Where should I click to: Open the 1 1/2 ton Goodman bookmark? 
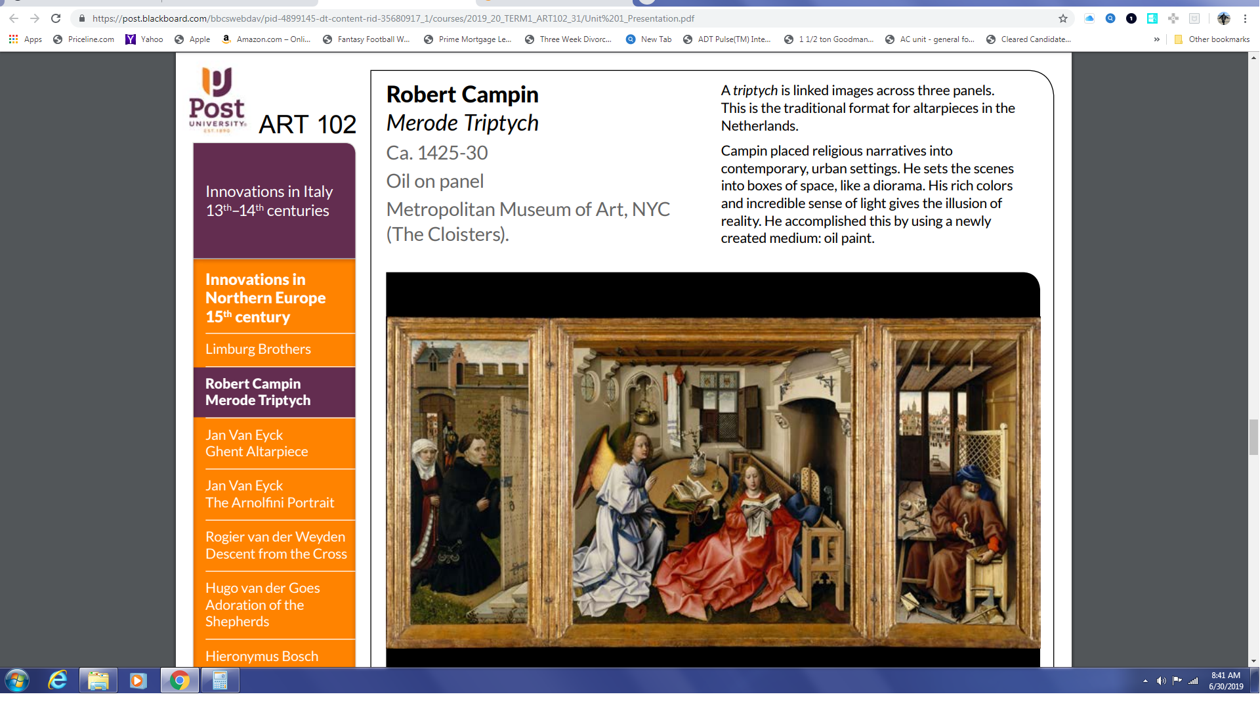click(x=829, y=39)
